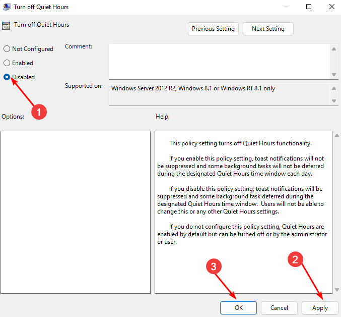Cancel the policy dialog

279,307
